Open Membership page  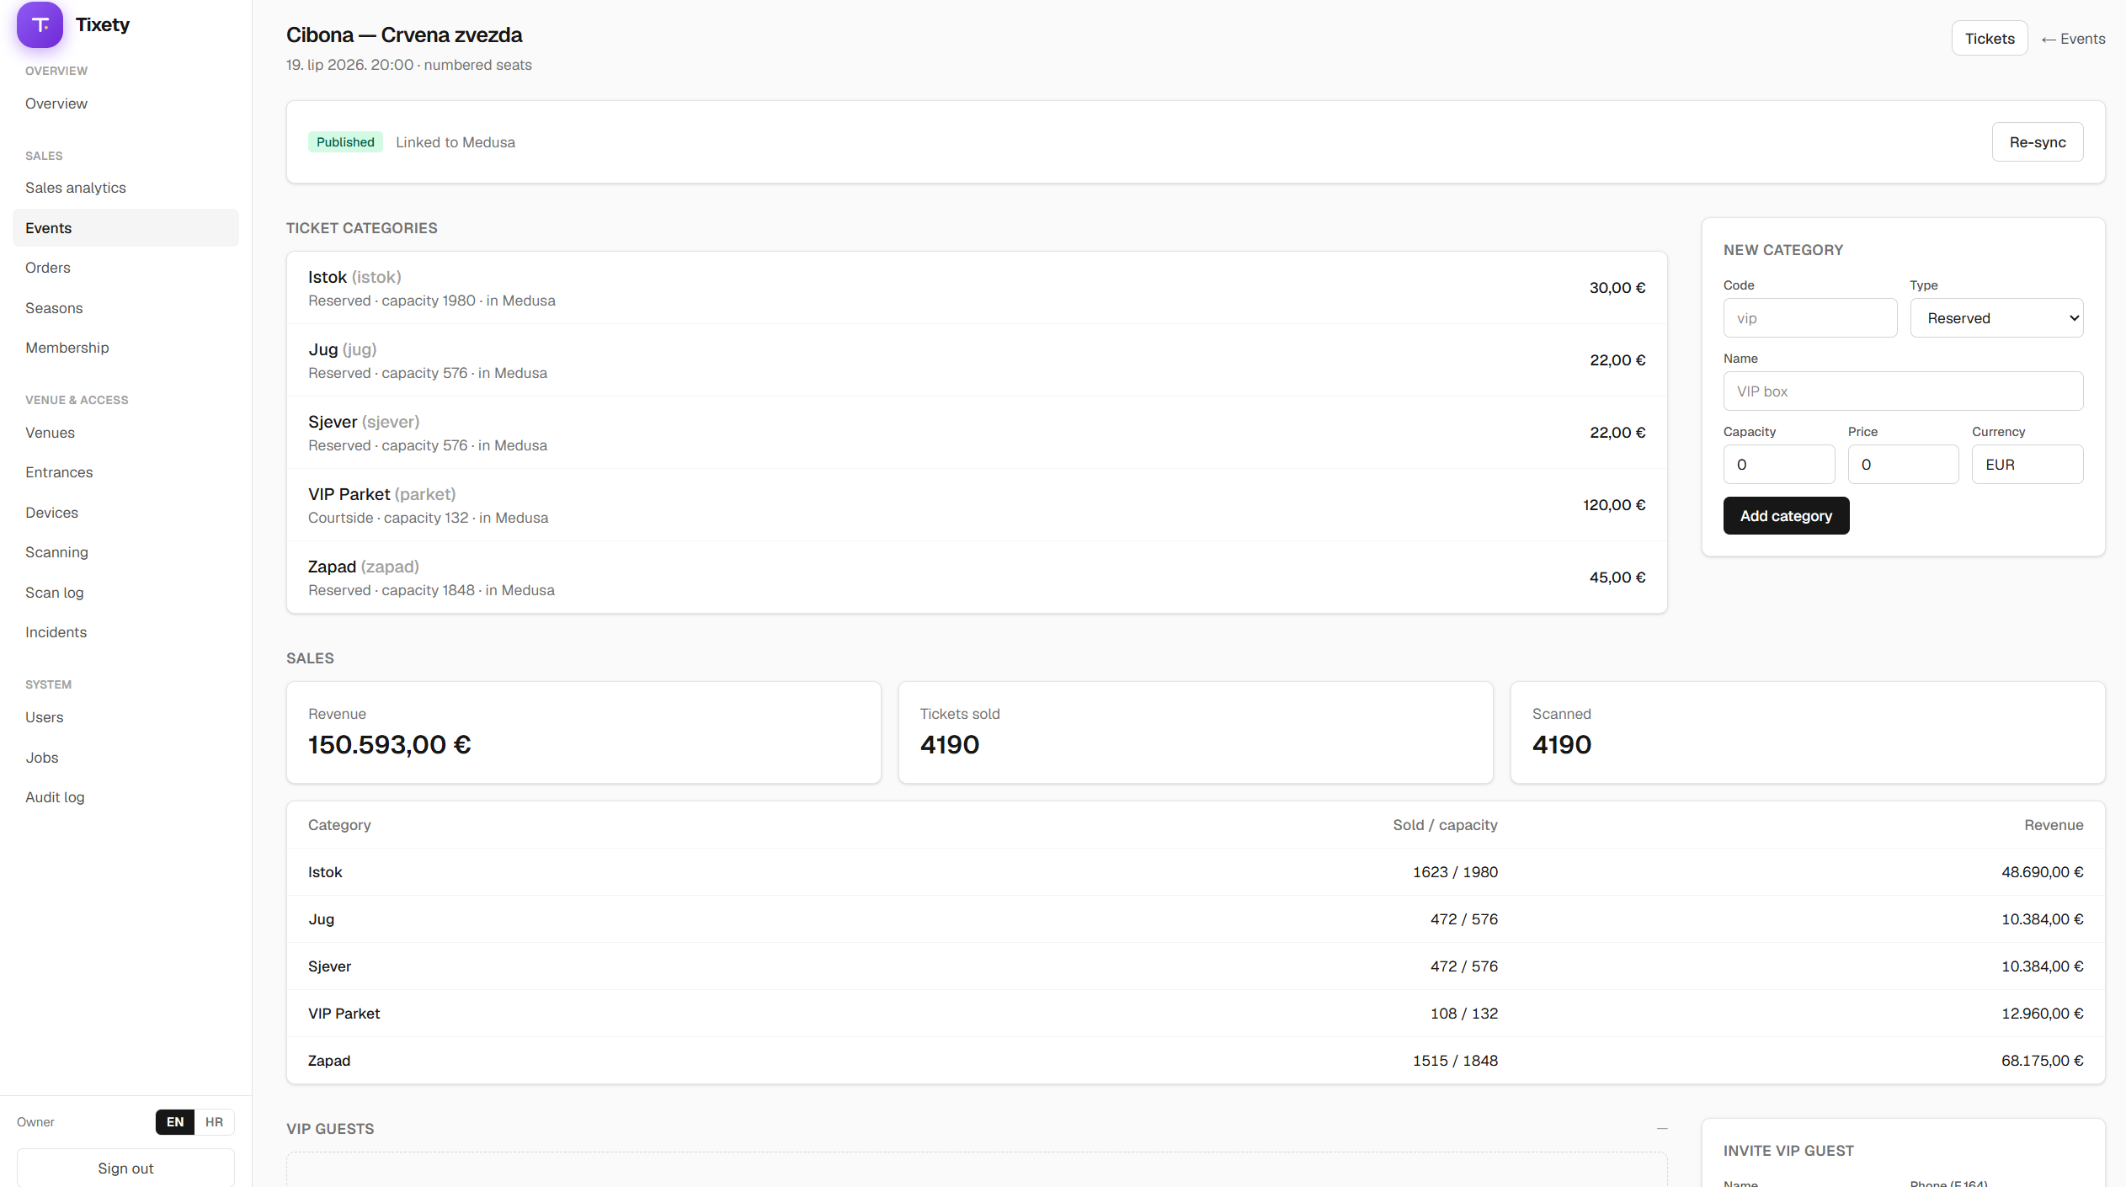(125, 348)
